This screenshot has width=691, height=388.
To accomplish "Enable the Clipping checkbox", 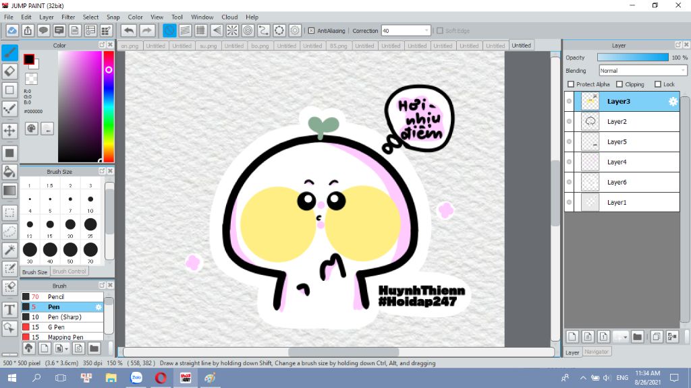I will point(619,84).
